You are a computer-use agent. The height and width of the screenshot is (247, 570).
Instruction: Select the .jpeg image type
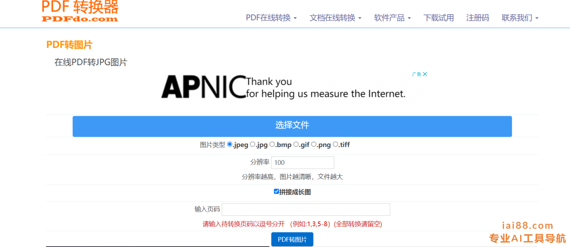point(230,144)
